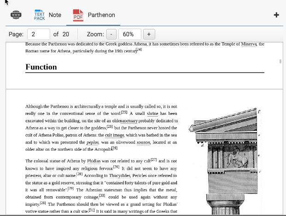Image resolution: width=286 pixels, height=216 pixels.
Task: Decrease zoom with the minus button
Action: 111,34
